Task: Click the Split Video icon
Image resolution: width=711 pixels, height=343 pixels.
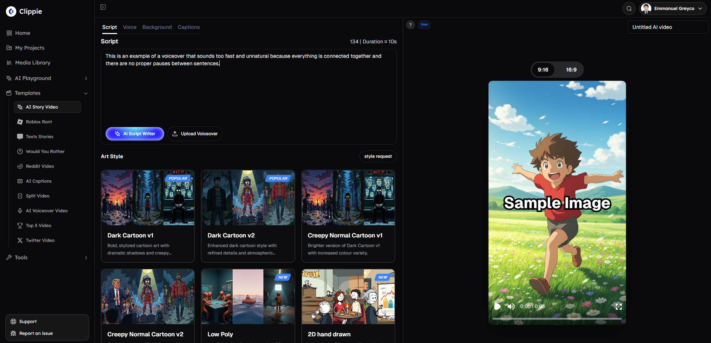Action: (x=20, y=196)
